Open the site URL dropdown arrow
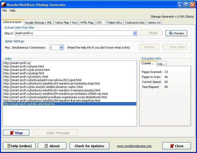This screenshot has height=153, width=197. pos(135,33)
